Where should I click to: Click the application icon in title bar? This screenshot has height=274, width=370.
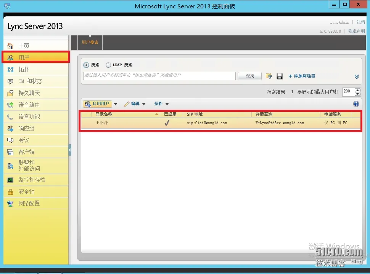[x=7, y=6]
